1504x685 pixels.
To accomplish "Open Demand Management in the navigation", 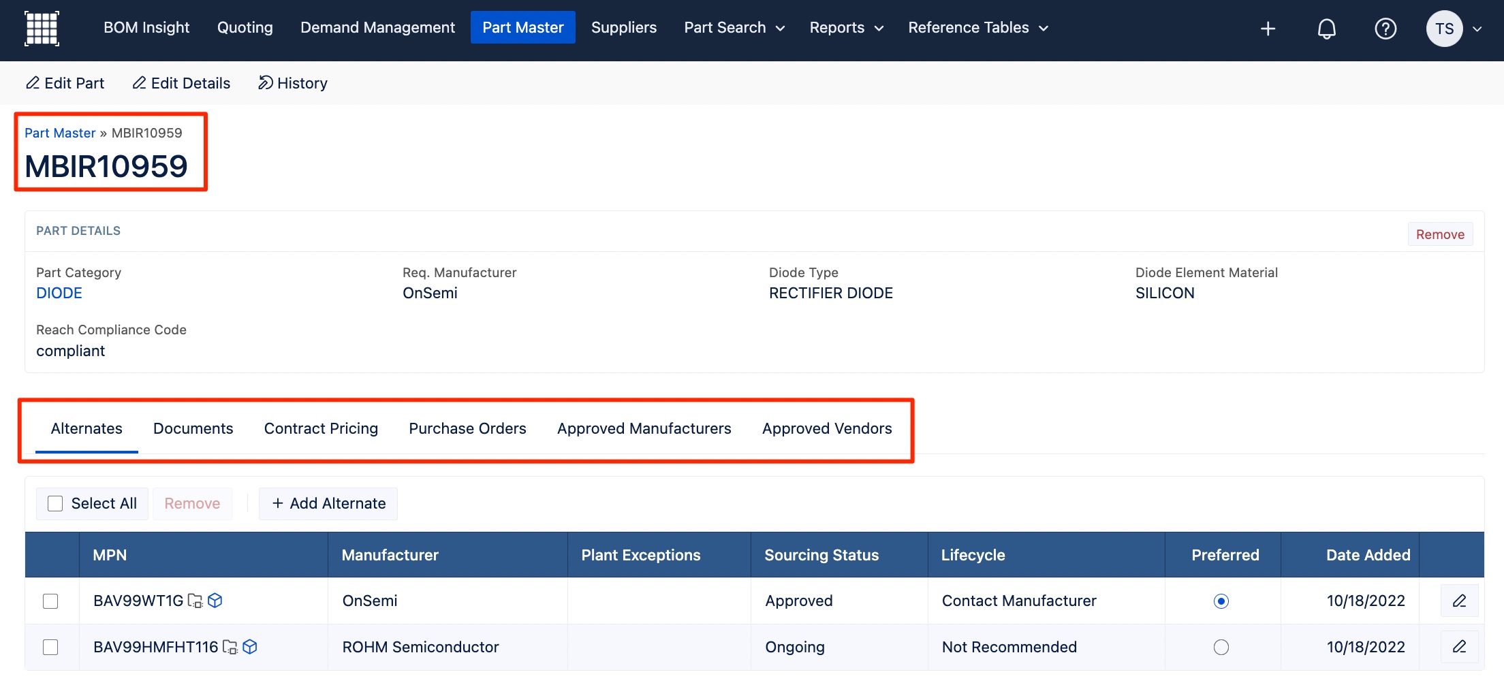I will pos(377,27).
